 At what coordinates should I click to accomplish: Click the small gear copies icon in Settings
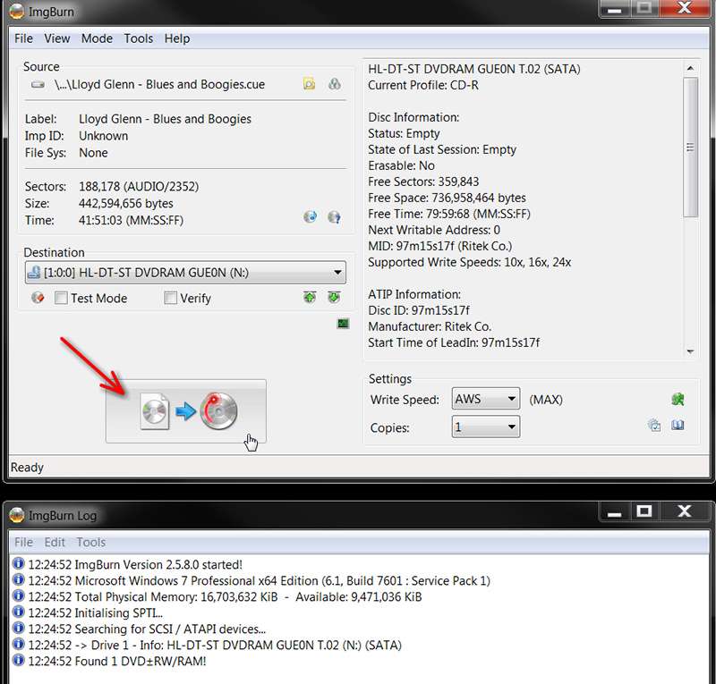coord(654,426)
